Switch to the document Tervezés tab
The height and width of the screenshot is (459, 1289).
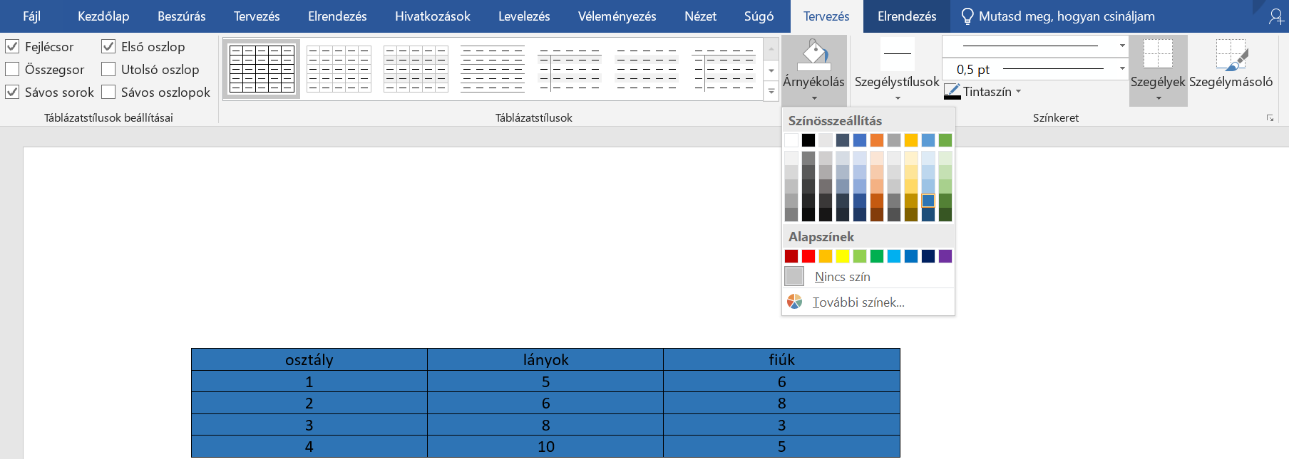point(257,16)
